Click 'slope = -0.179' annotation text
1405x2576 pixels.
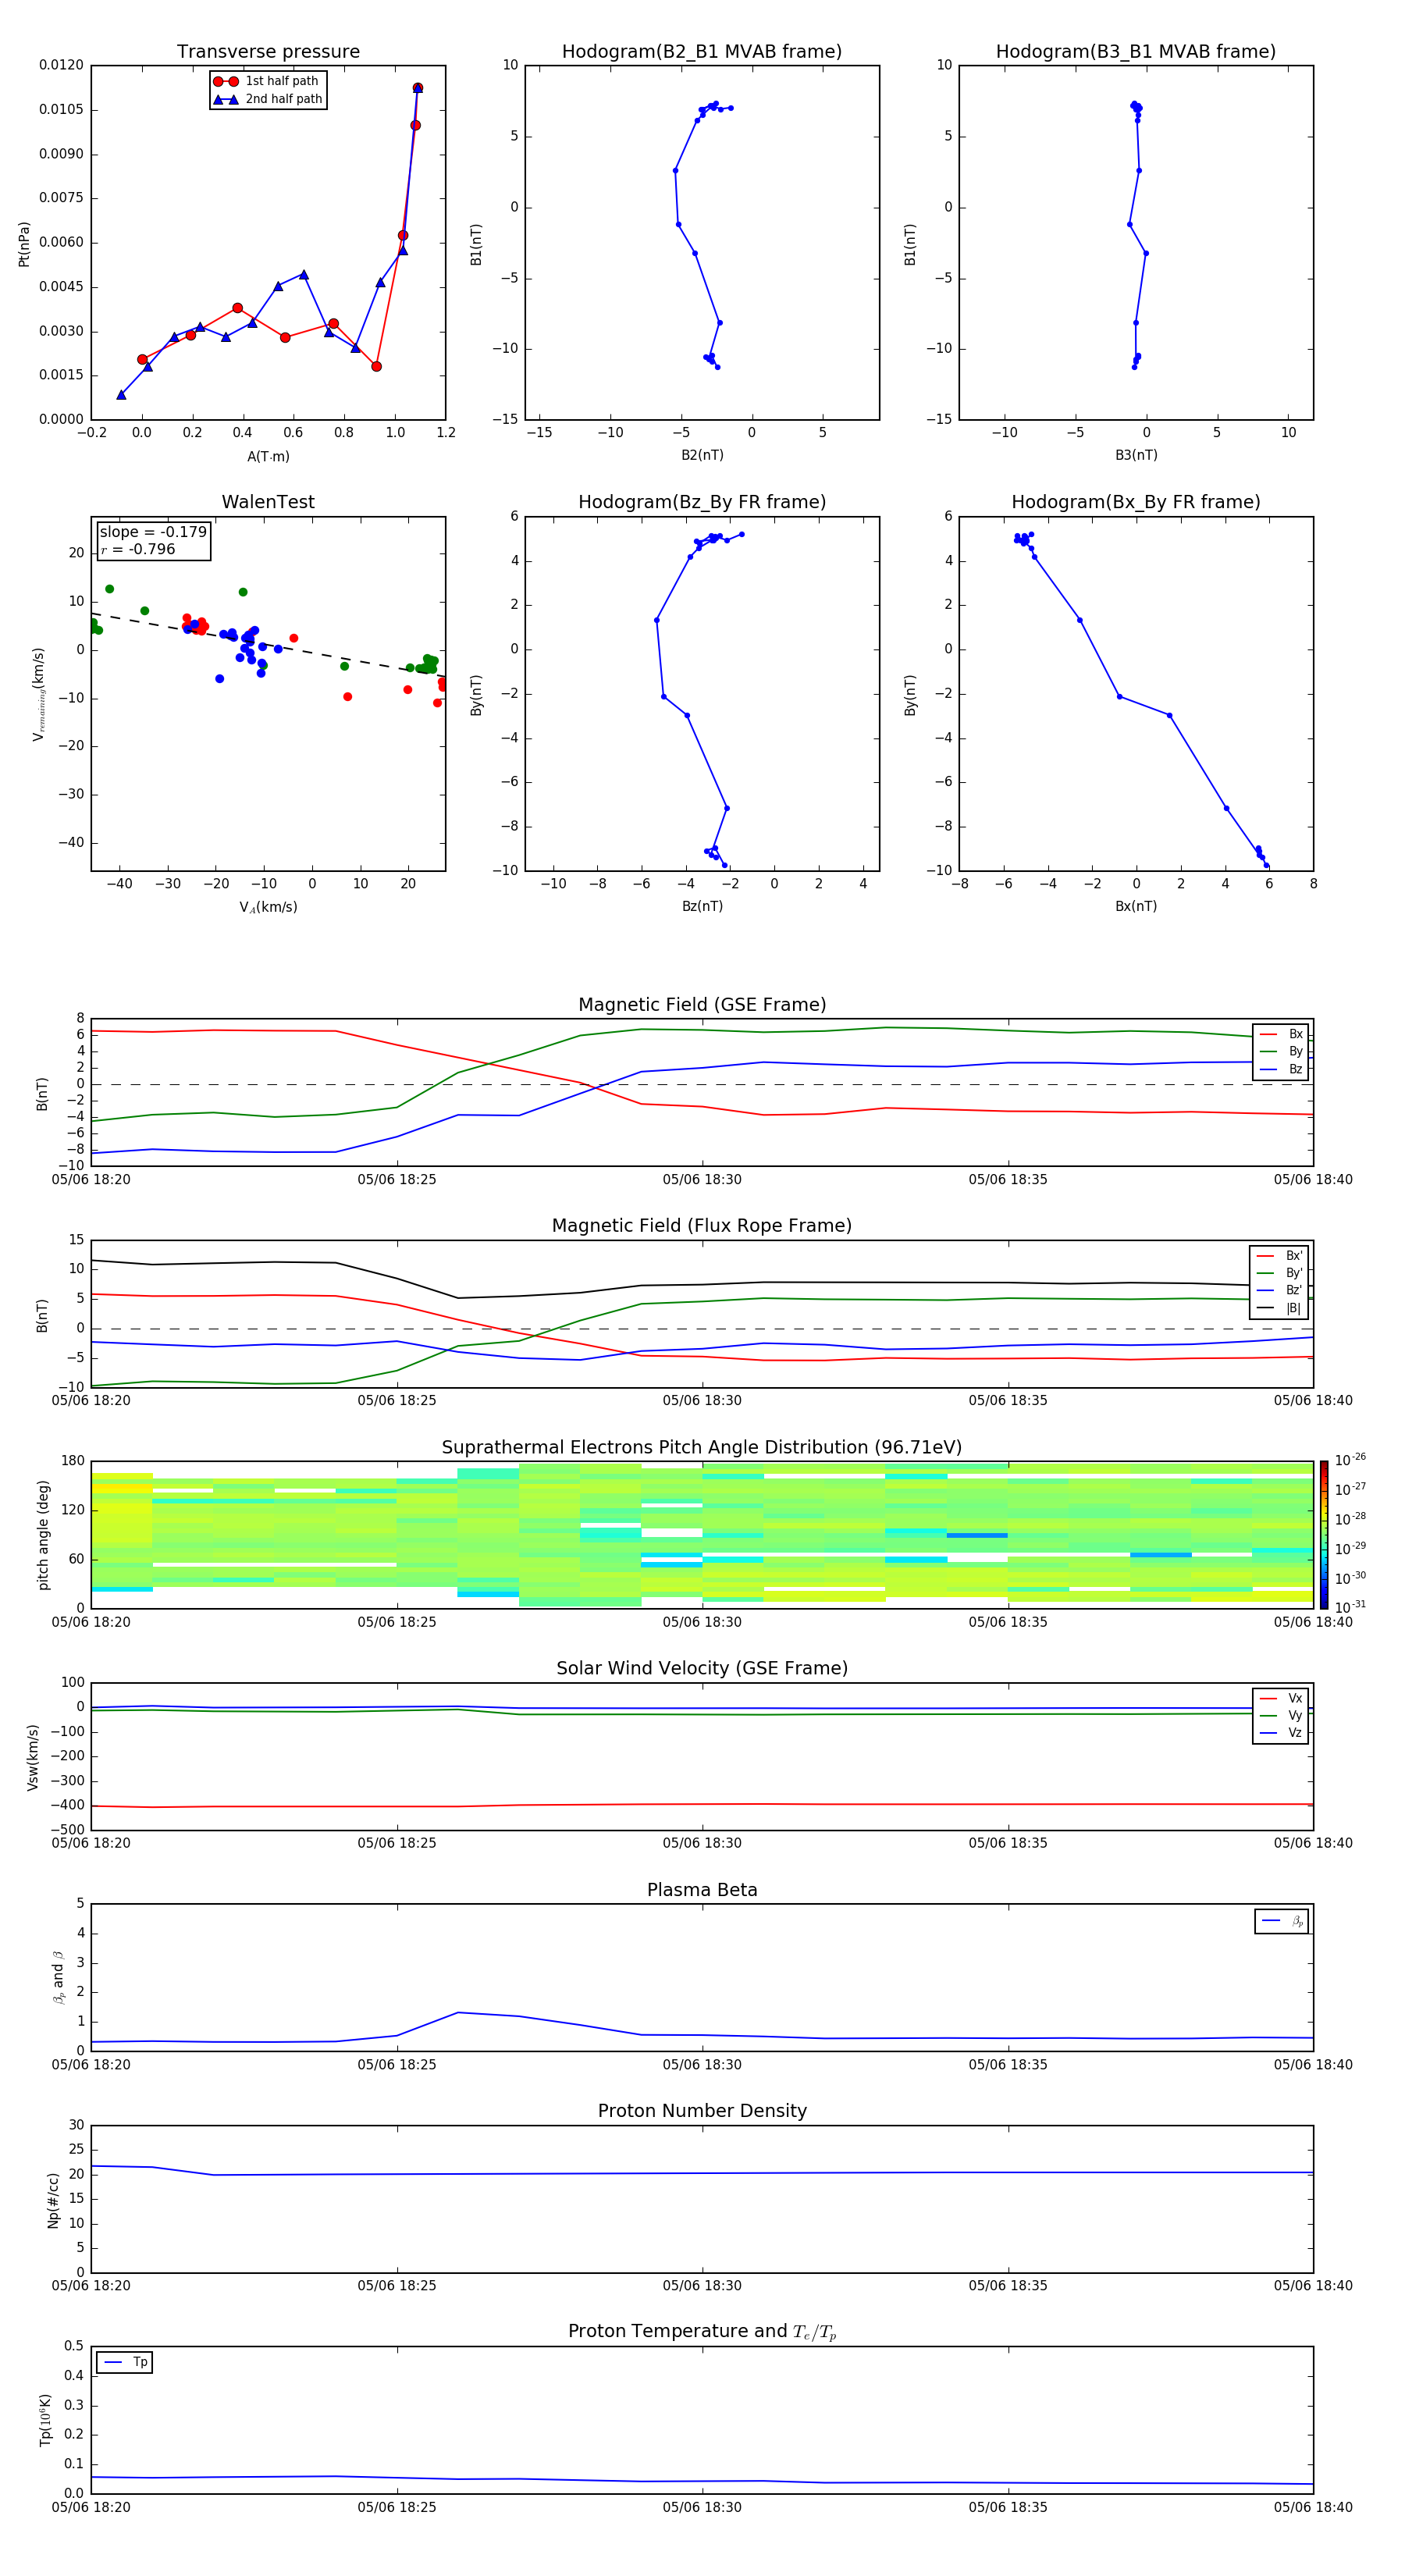click(153, 532)
